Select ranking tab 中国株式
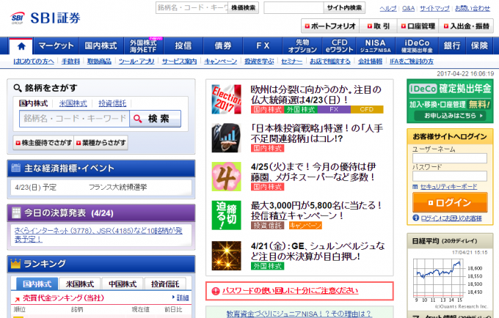Screen dimensions: 499x318 click(x=123, y=284)
